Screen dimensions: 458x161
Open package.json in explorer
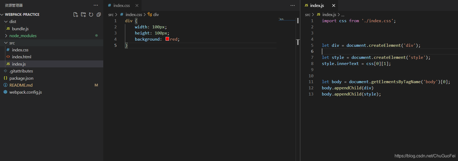21,78
